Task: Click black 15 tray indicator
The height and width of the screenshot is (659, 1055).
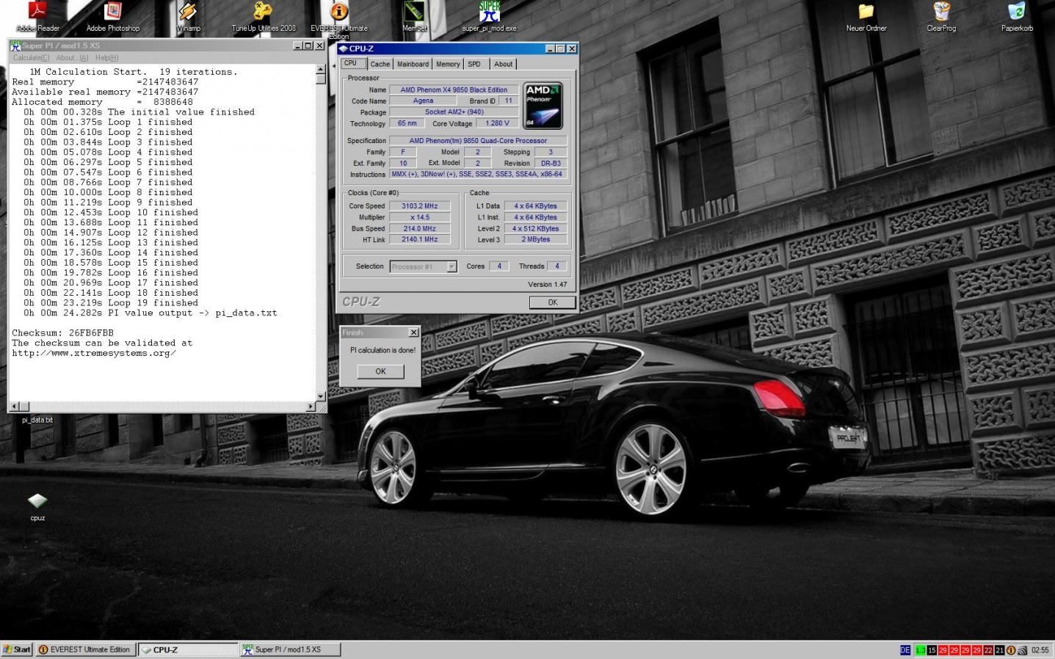Action: 932,650
